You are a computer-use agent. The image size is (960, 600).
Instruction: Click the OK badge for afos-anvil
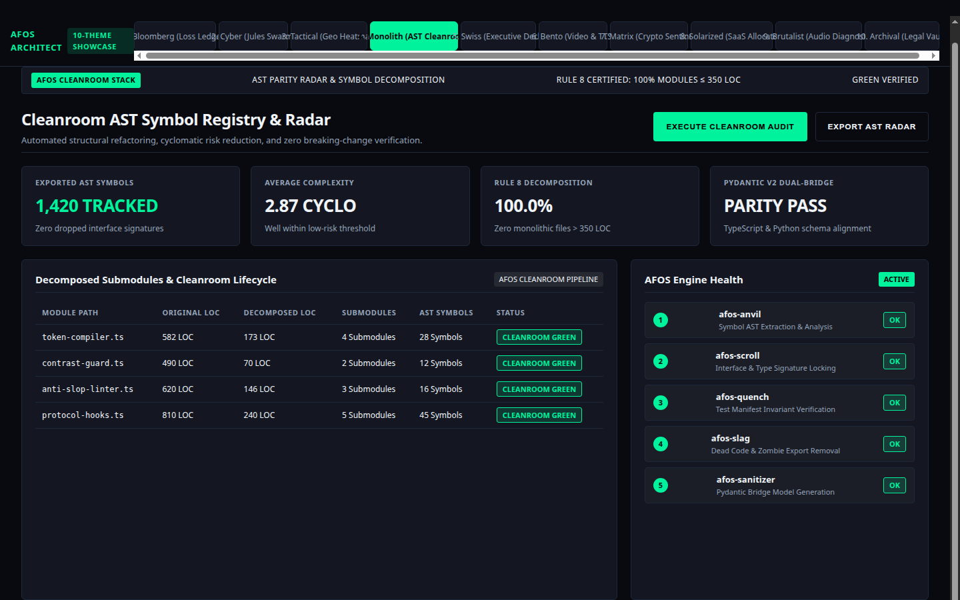(x=895, y=320)
